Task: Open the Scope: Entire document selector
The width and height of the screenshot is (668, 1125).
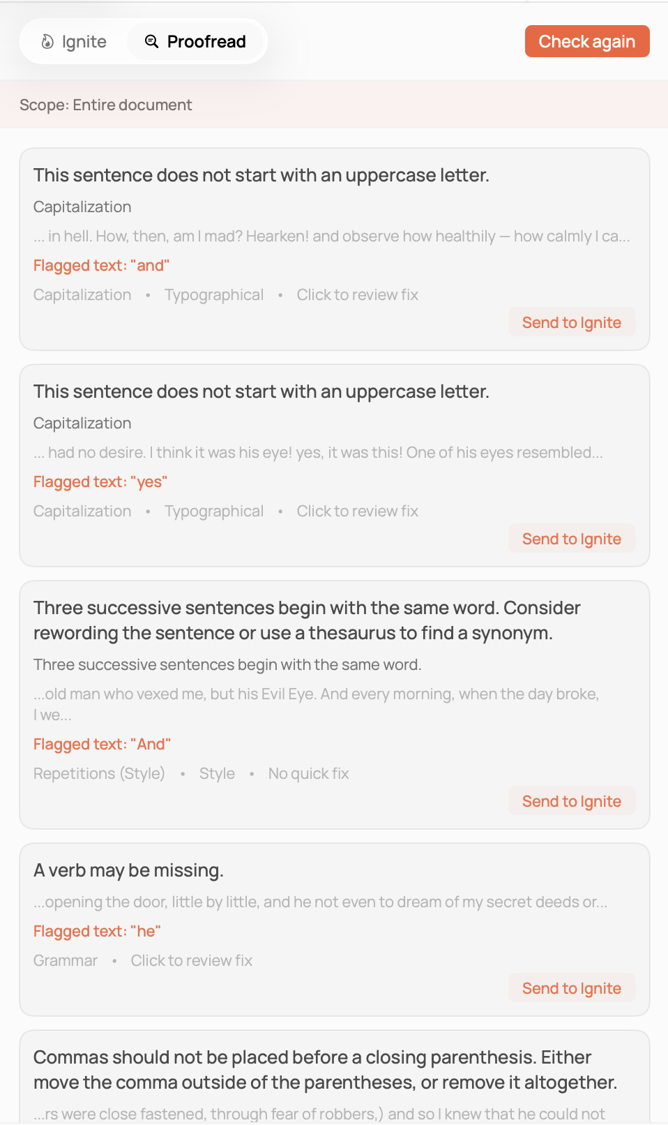Action: pyautogui.click(x=106, y=105)
